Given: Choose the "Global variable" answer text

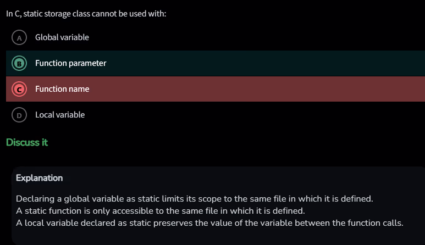Looking at the screenshot, I should [x=62, y=37].
